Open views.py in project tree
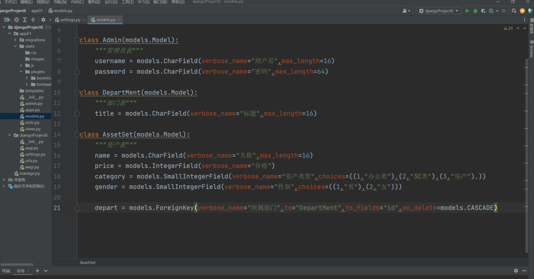 click(32, 129)
